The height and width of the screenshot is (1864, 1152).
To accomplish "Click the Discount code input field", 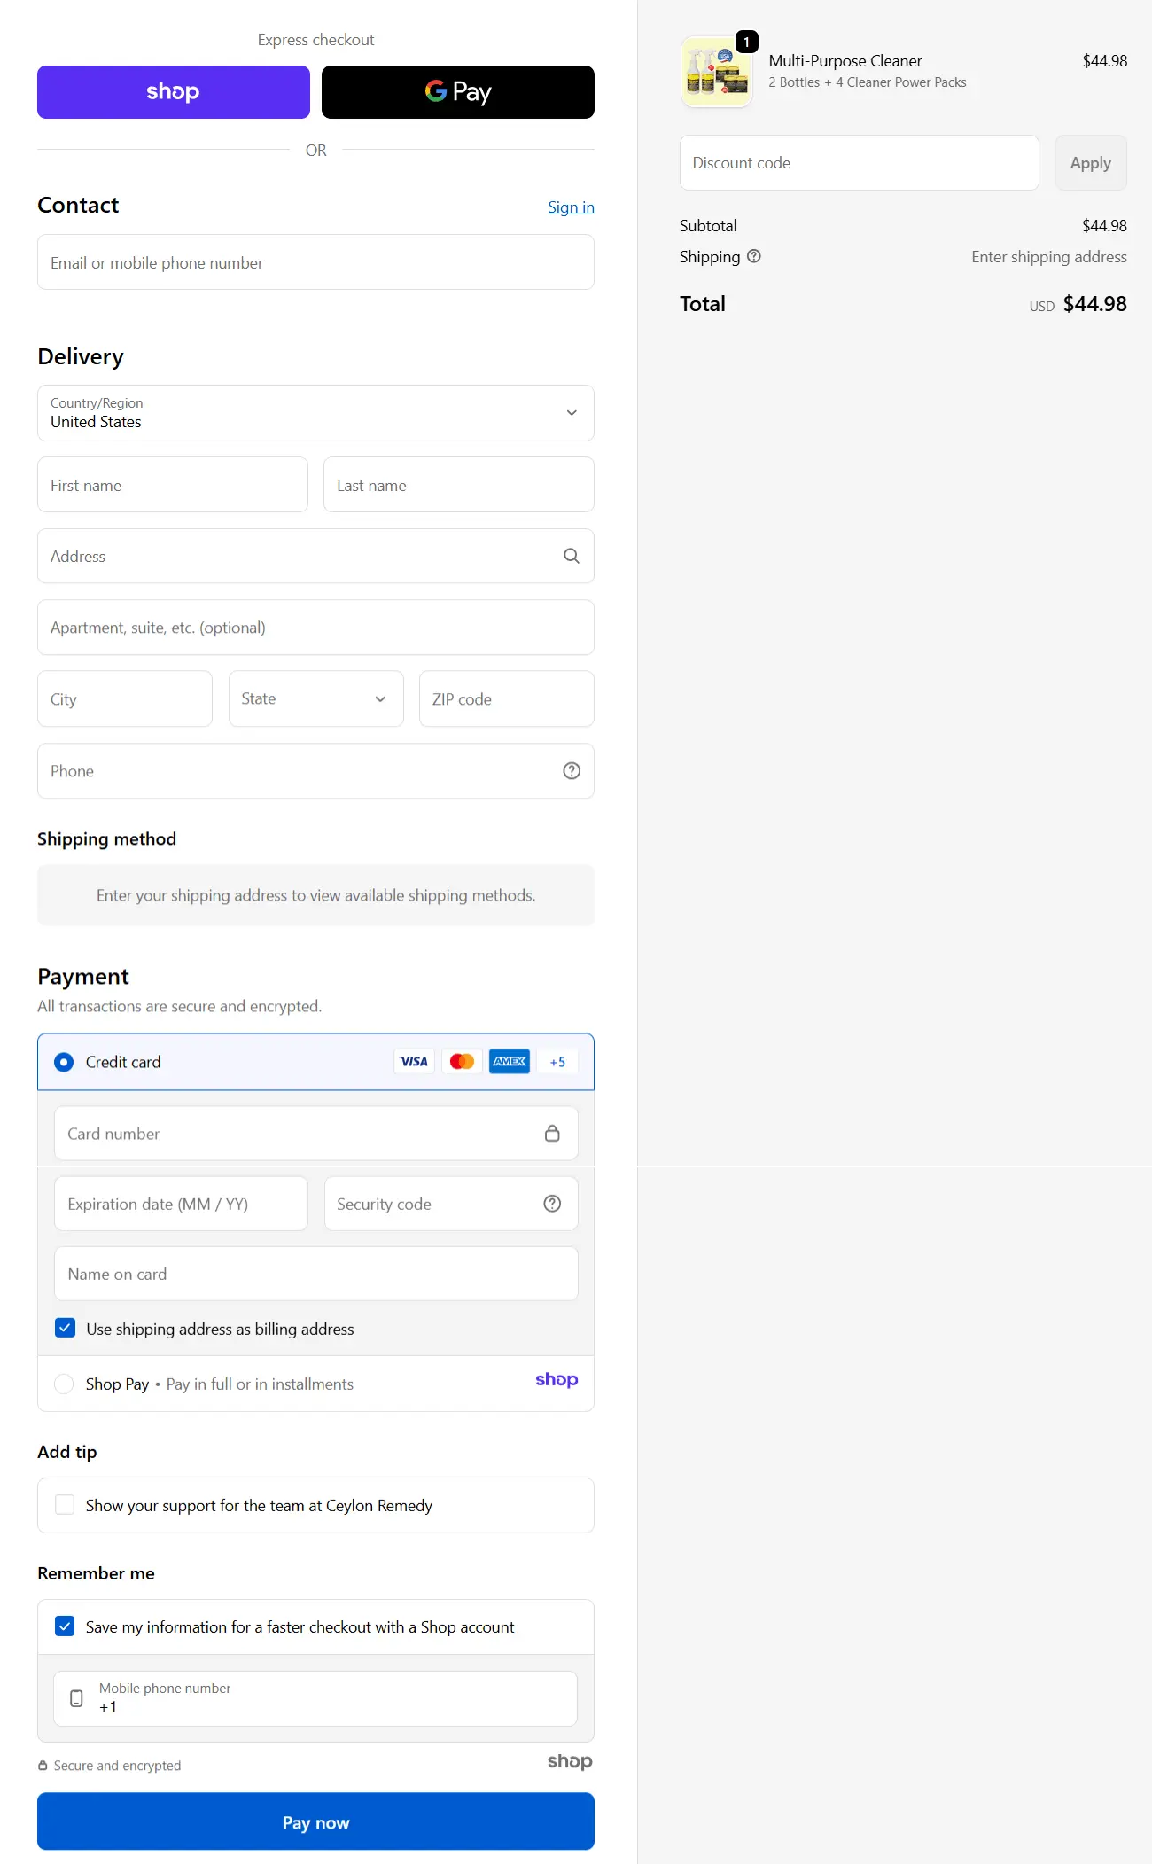I will 859,163.
